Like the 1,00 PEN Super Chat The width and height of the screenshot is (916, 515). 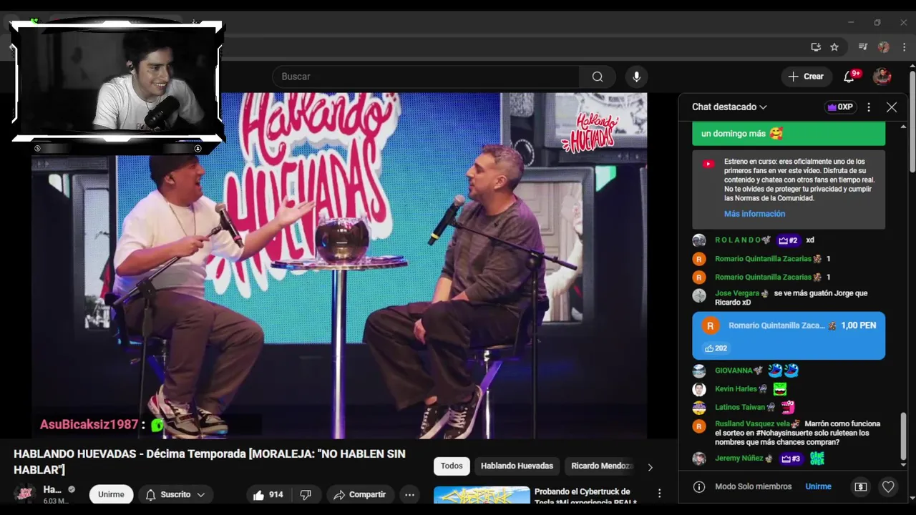pos(716,348)
